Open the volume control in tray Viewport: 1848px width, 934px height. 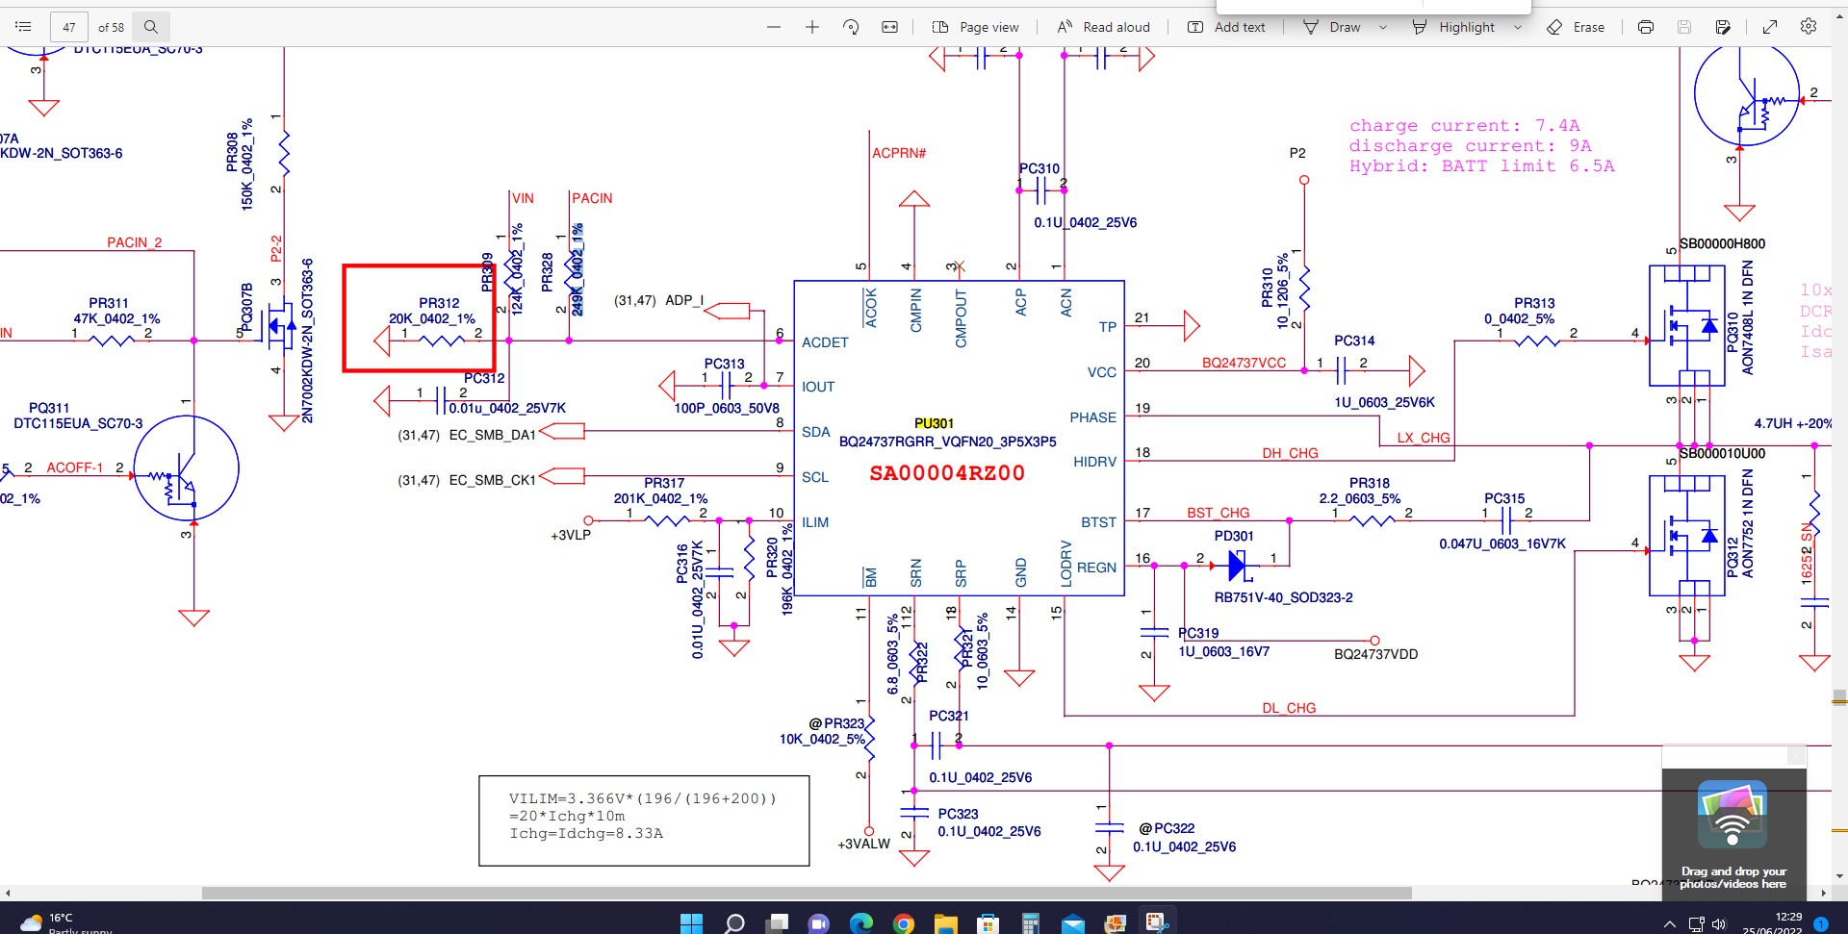(x=1720, y=924)
